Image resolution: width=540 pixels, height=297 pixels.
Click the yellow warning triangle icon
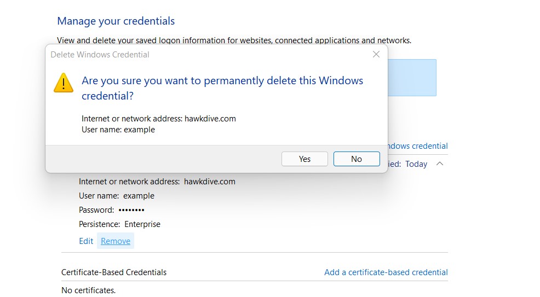(64, 83)
